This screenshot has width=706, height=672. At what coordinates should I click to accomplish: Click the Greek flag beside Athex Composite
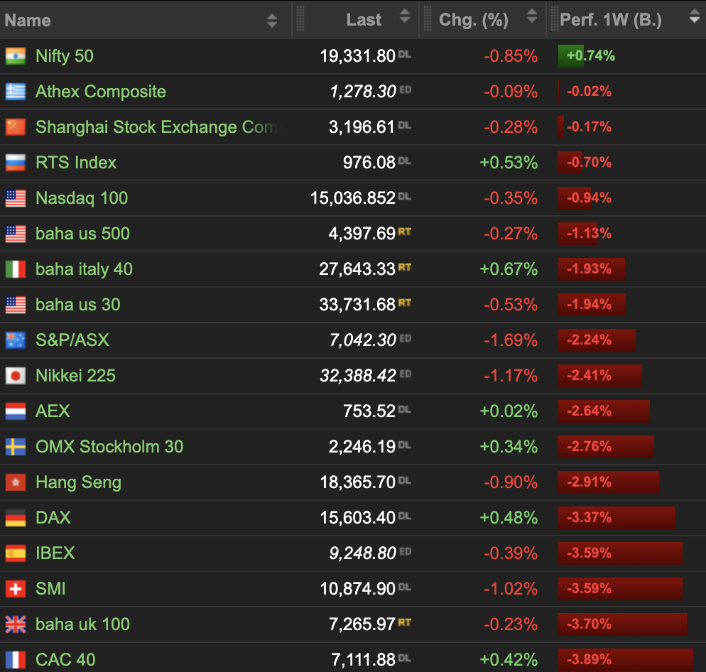coord(16,92)
